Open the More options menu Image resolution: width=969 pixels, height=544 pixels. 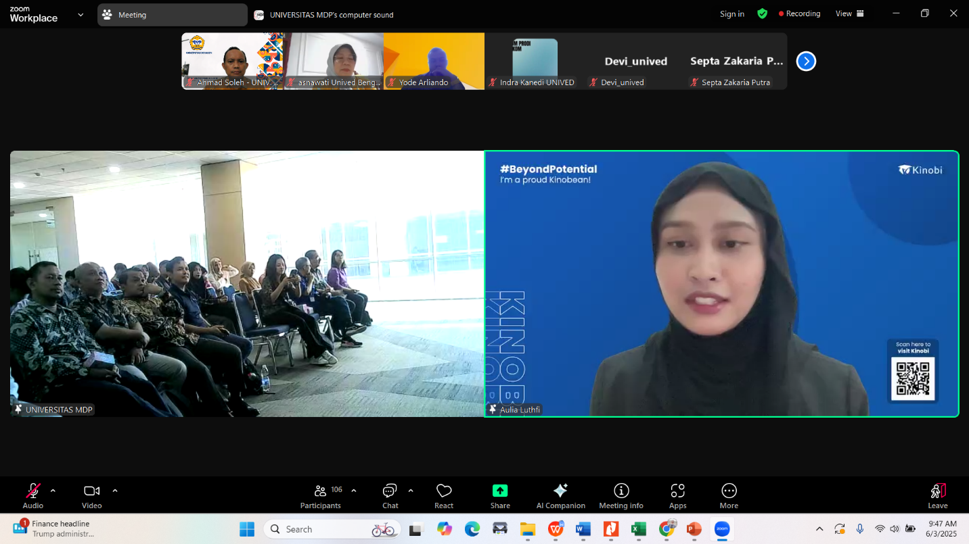pyautogui.click(x=729, y=496)
